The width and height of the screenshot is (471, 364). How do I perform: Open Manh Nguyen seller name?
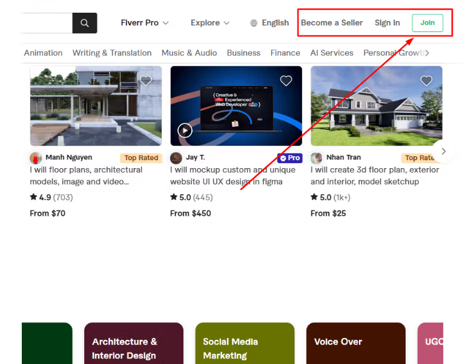pyautogui.click(x=69, y=157)
